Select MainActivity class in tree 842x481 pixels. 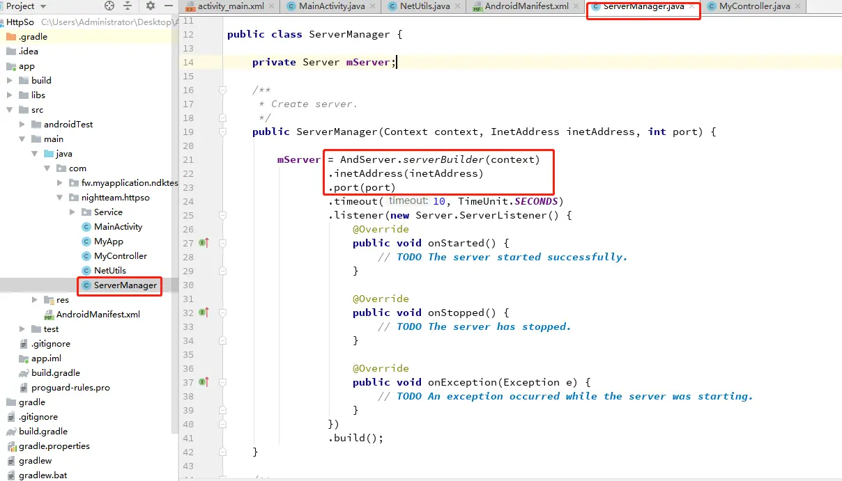pyautogui.click(x=112, y=227)
